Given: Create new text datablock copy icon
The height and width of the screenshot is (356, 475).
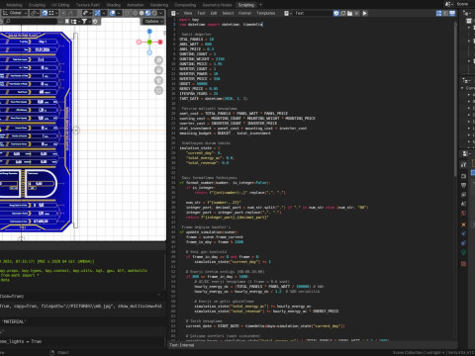Looking at the screenshot, I should point(343,13).
